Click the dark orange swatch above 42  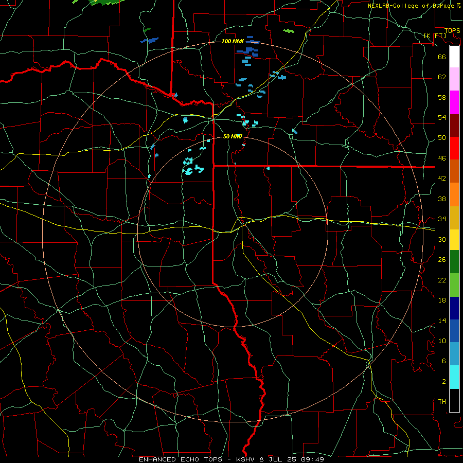coord(454,171)
